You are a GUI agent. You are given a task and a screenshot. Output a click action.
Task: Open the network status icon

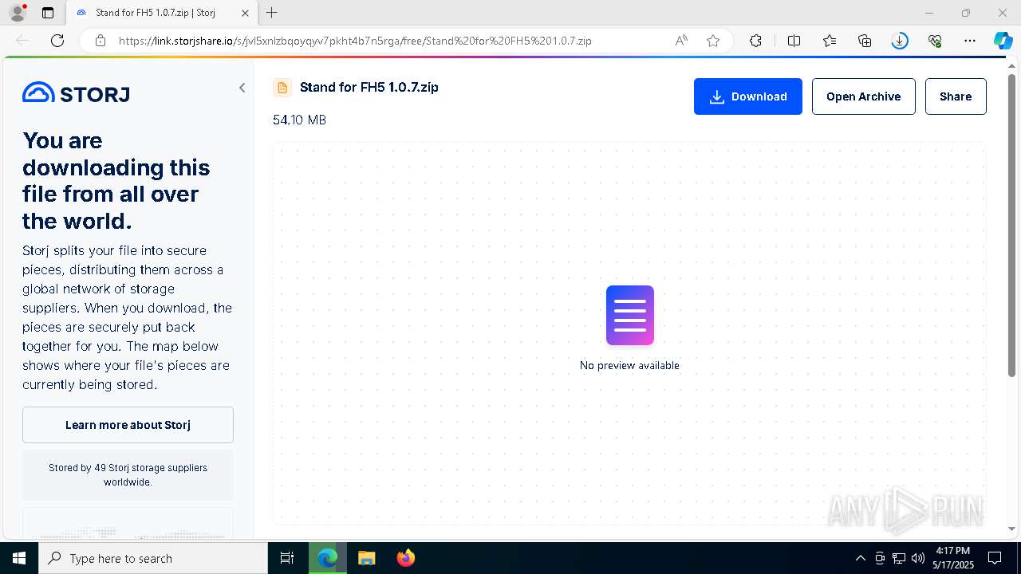[x=899, y=558]
